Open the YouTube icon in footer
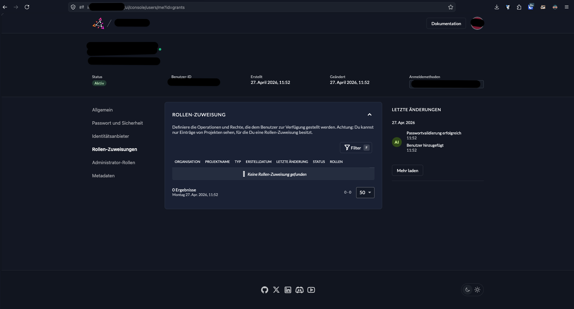 click(311, 290)
